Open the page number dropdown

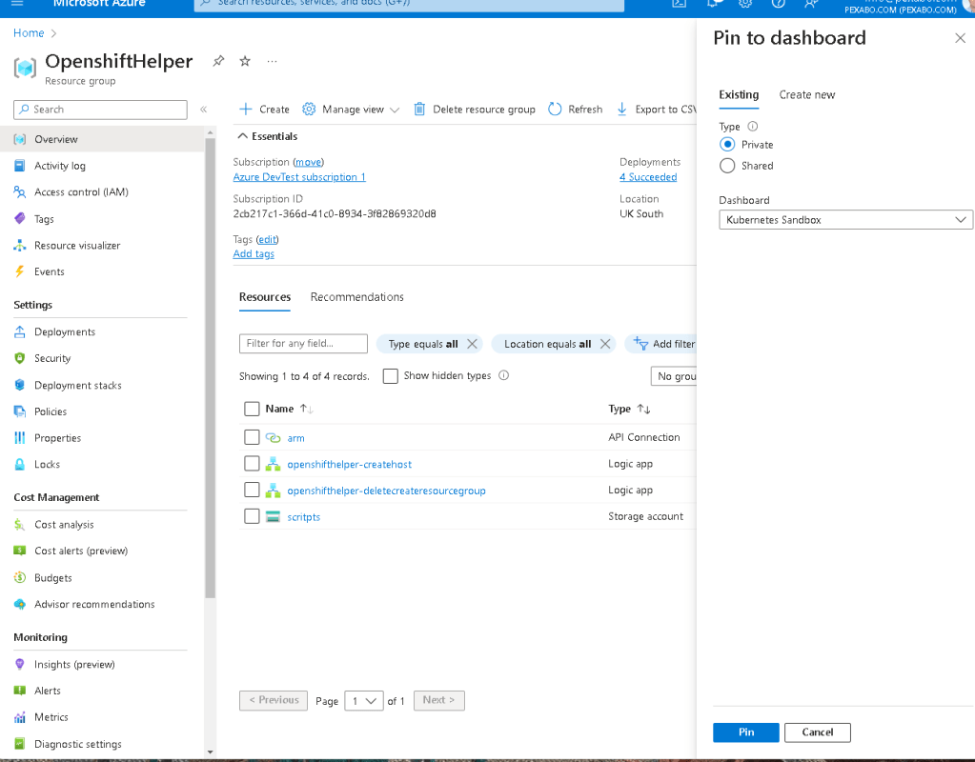point(364,700)
